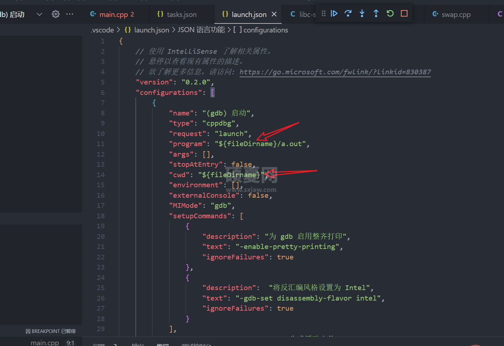Click the opening bracket after "configurations"
Viewport: 504px width, 346px height.
[213, 93]
